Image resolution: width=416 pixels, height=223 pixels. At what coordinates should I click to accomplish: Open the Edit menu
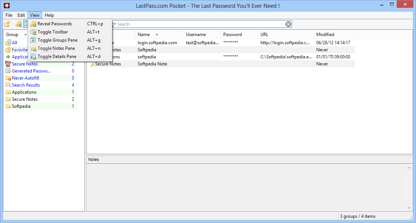(x=21, y=15)
